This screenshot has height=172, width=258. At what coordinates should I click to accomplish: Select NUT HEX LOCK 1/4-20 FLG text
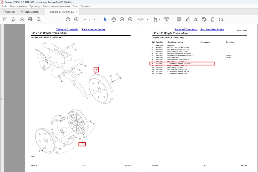[177, 70]
